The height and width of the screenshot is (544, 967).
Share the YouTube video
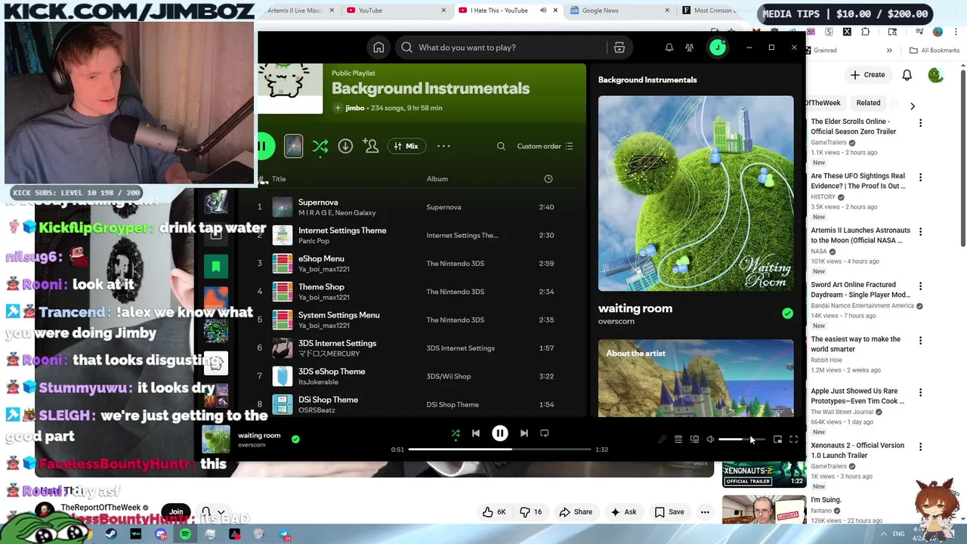coord(576,512)
